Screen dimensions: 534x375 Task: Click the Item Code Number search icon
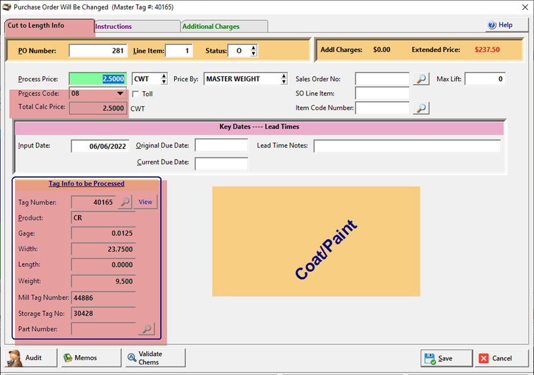point(421,108)
